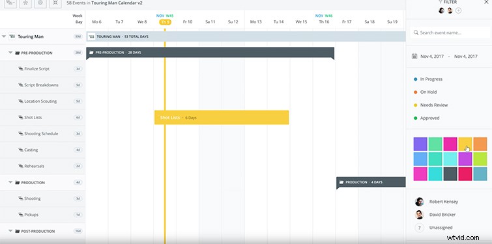492x244 pixels.
Task: Click the POST-PRODUCTION folder icon in the sidebar
Action: pyautogui.click(x=17, y=231)
